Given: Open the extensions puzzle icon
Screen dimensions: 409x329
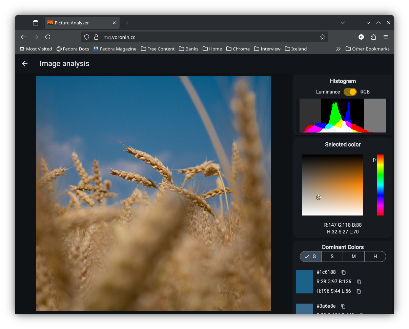Looking at the screenshot, I should coord(374,37).
